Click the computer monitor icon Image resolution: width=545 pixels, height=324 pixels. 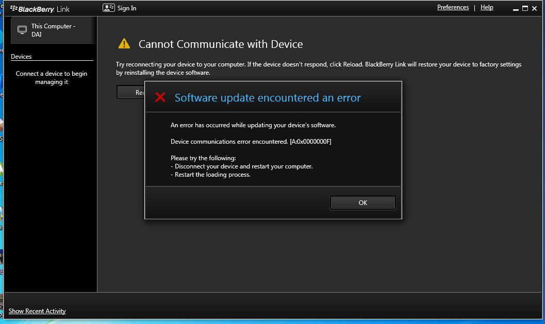coord(22,30)
